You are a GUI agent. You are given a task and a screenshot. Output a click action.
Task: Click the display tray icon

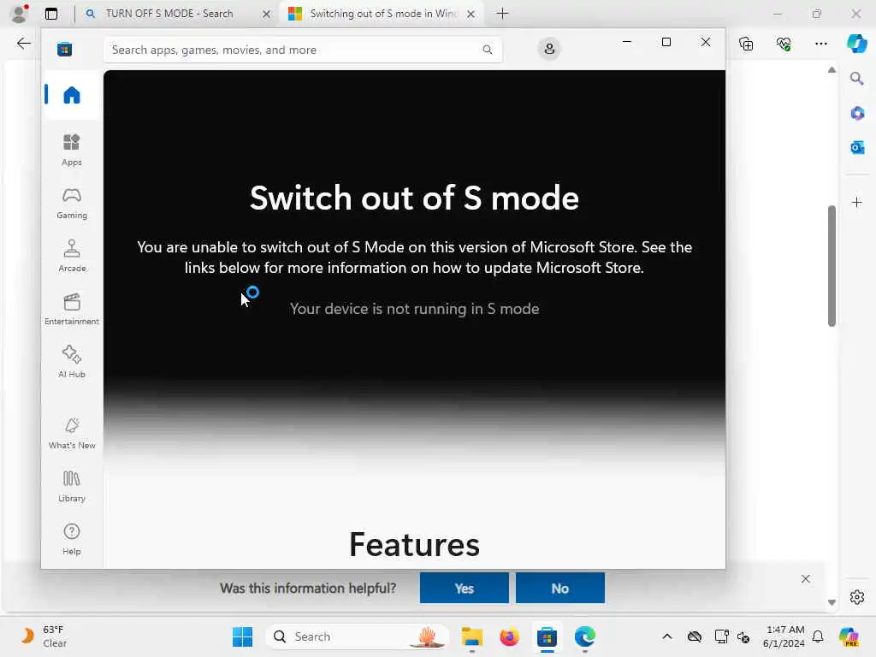721,636
